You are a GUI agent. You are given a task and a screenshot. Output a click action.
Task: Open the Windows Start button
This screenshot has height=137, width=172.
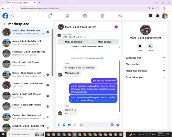tap(3, 134)
